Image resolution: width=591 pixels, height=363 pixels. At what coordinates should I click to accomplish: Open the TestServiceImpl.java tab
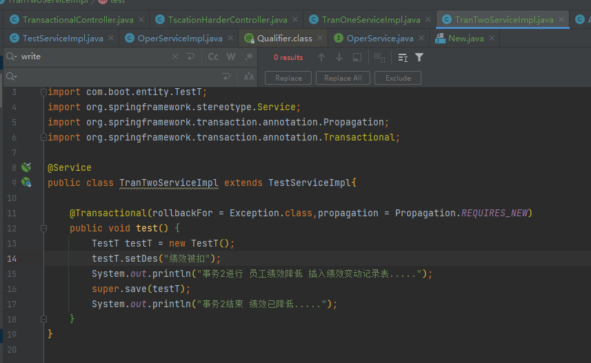(x=63, y=39)
